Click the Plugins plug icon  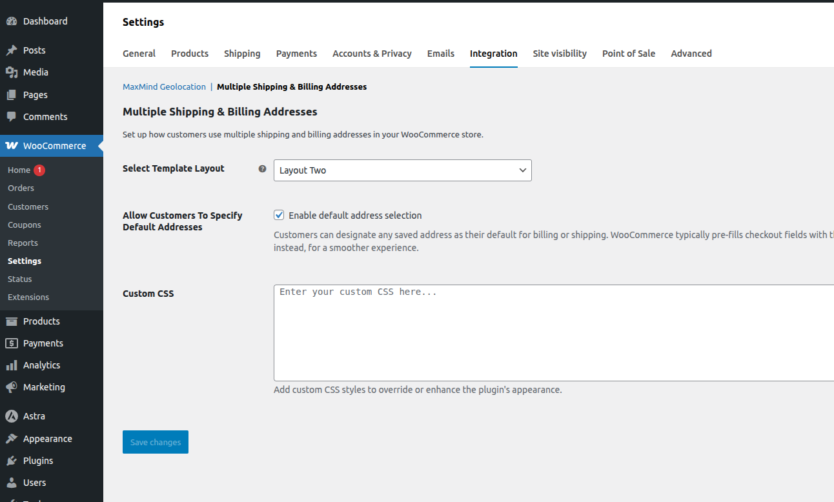coord(12,461)
